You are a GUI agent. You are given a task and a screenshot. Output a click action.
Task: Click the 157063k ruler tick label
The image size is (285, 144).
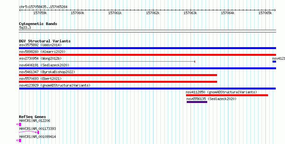[190, 13]
